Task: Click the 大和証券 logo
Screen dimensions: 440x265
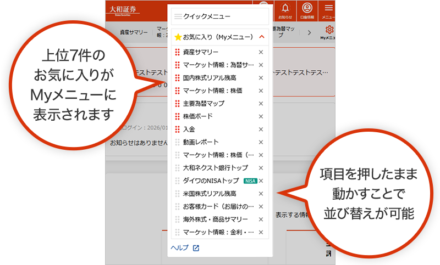Action: tap(123, 10)
